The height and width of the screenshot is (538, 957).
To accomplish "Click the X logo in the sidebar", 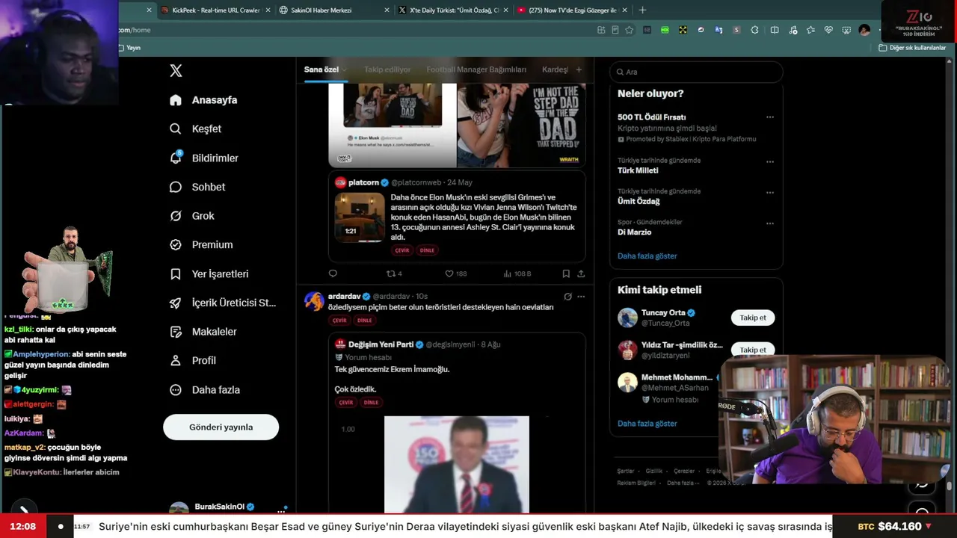I will (x=176, y=71).
